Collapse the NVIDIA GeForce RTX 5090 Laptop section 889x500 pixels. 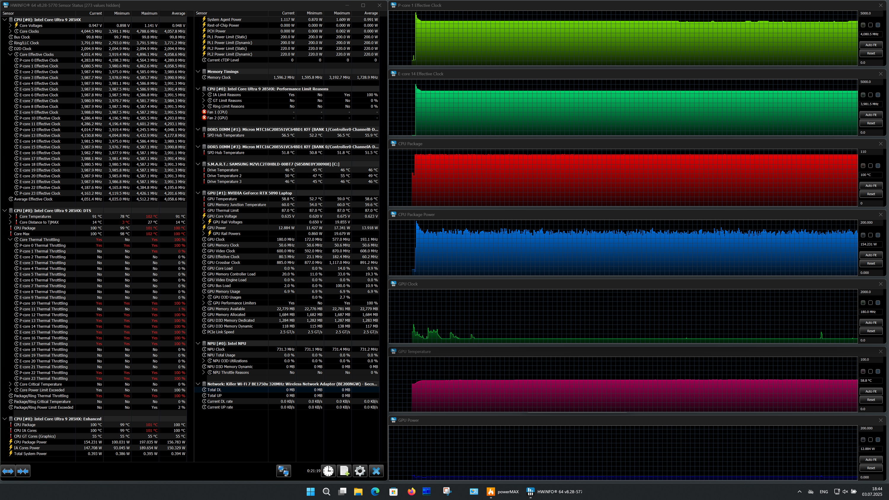(x=198, y=193)
